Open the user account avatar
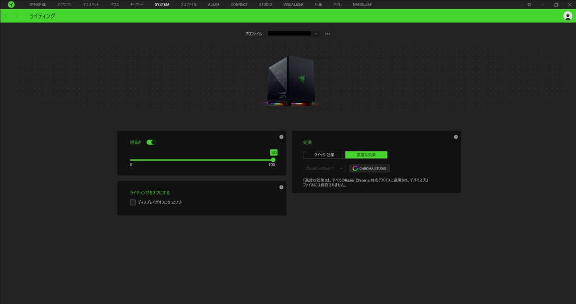Image resolution: width=576 pixels, height=304 pixels. tap(568, 16)
